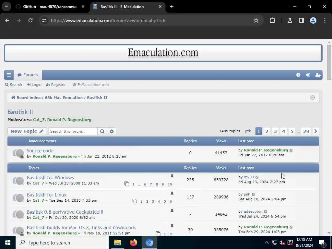Viewport: 332px width, 249px height.
Task: View site information icon in address bar
Action: pos(44,20)
